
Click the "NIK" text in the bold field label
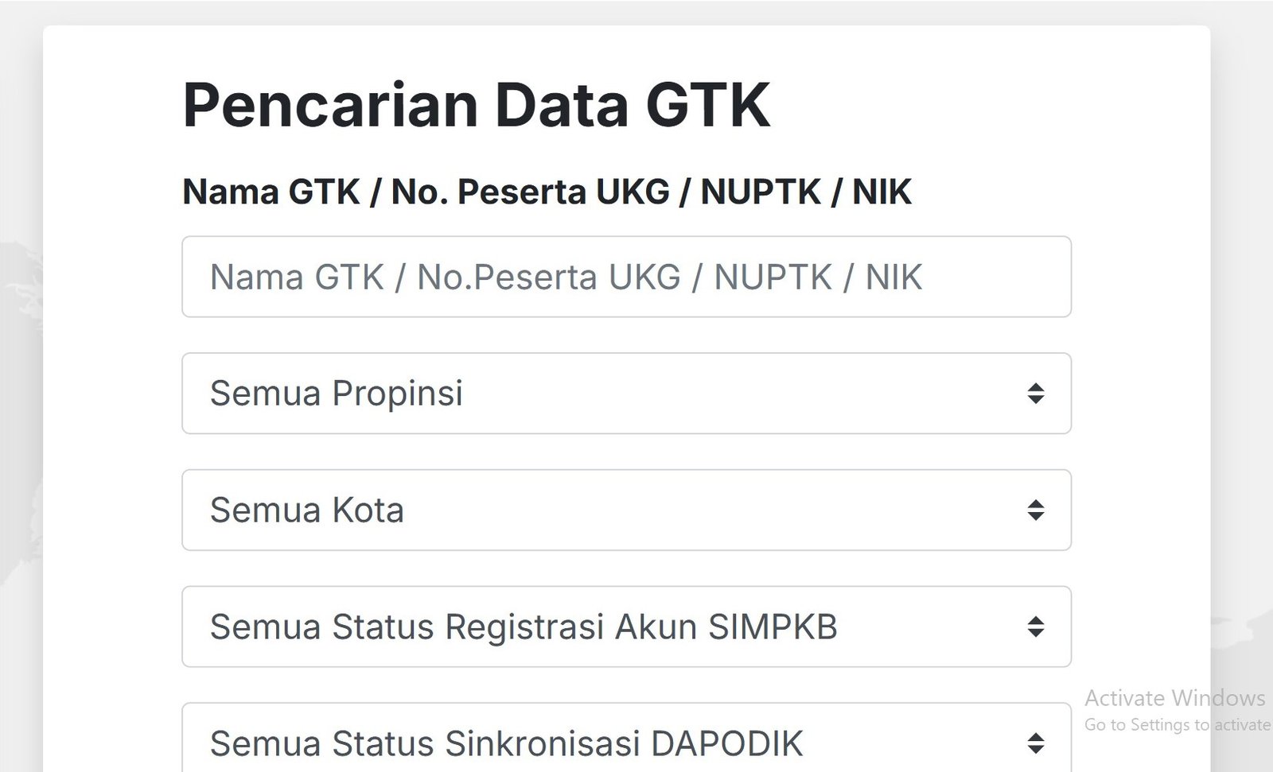point(882,192)
